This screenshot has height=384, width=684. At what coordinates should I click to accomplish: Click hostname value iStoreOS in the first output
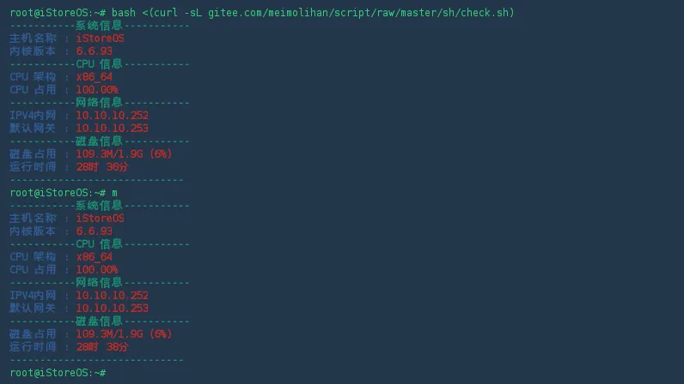tap(100, 39)
